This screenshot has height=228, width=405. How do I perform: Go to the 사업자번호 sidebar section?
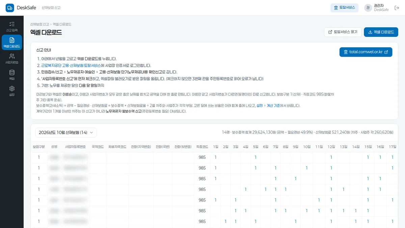point(12,58)
